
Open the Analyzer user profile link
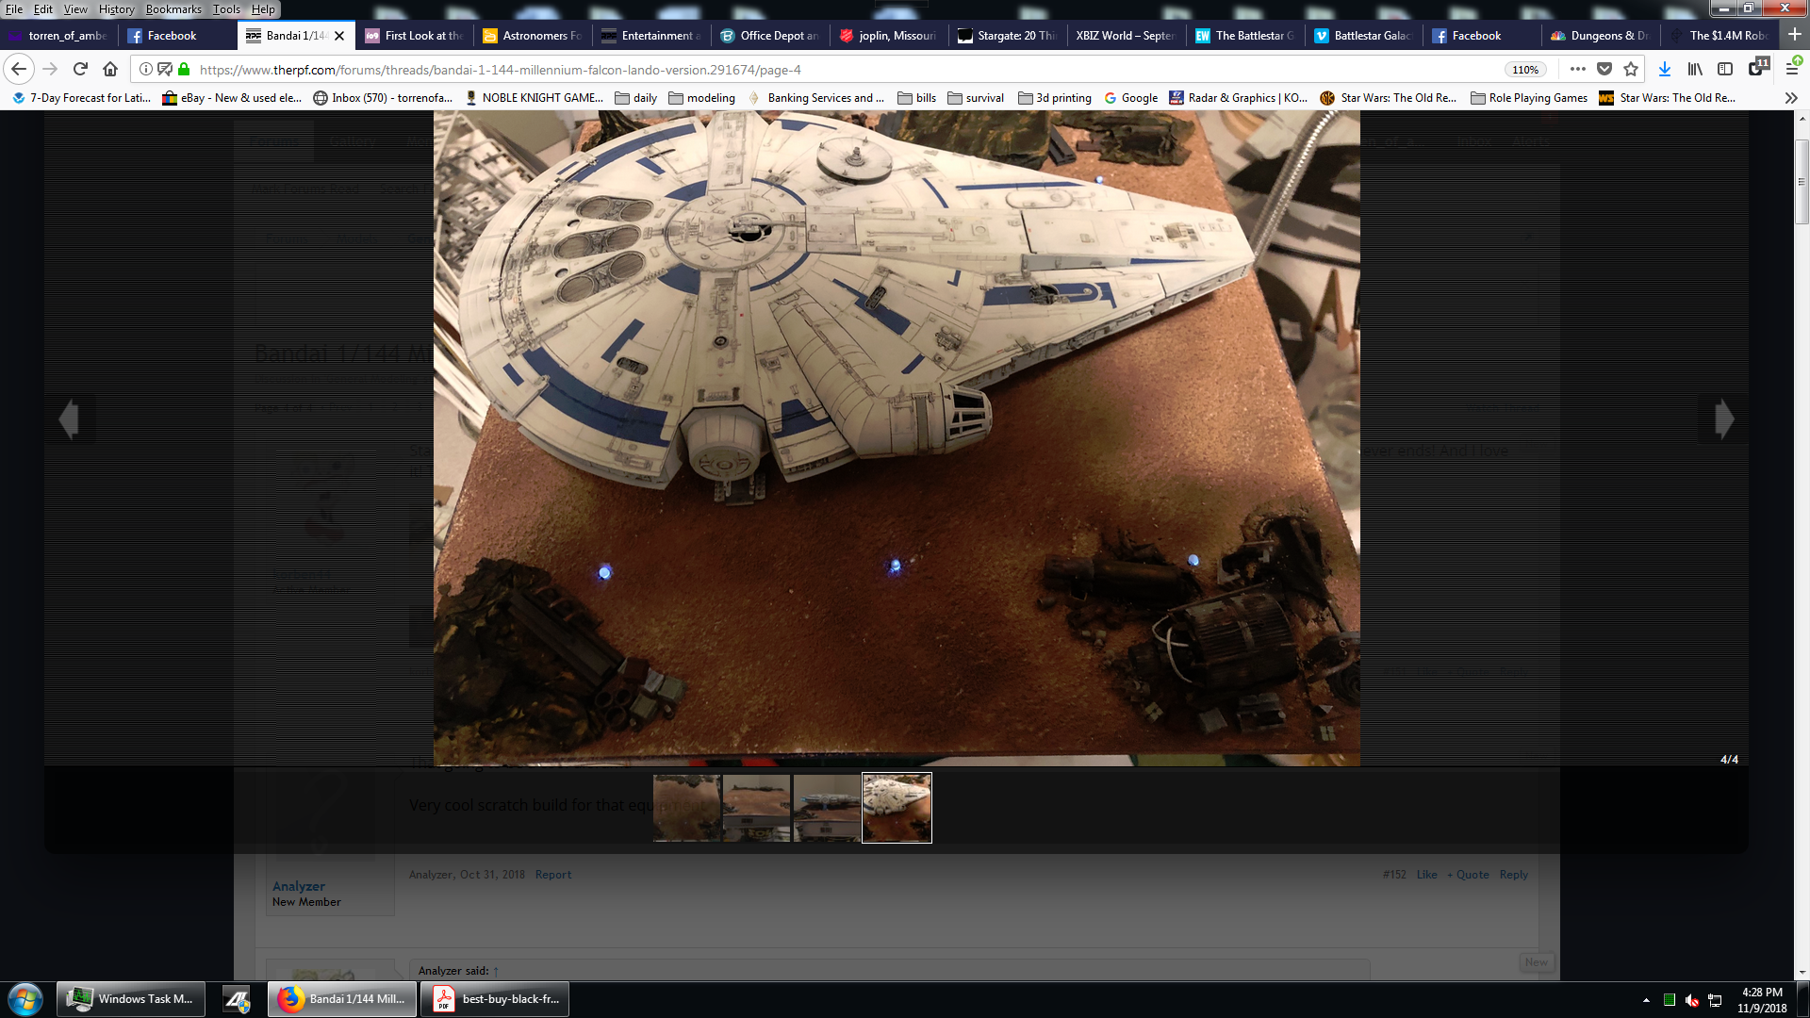(298, 886)
